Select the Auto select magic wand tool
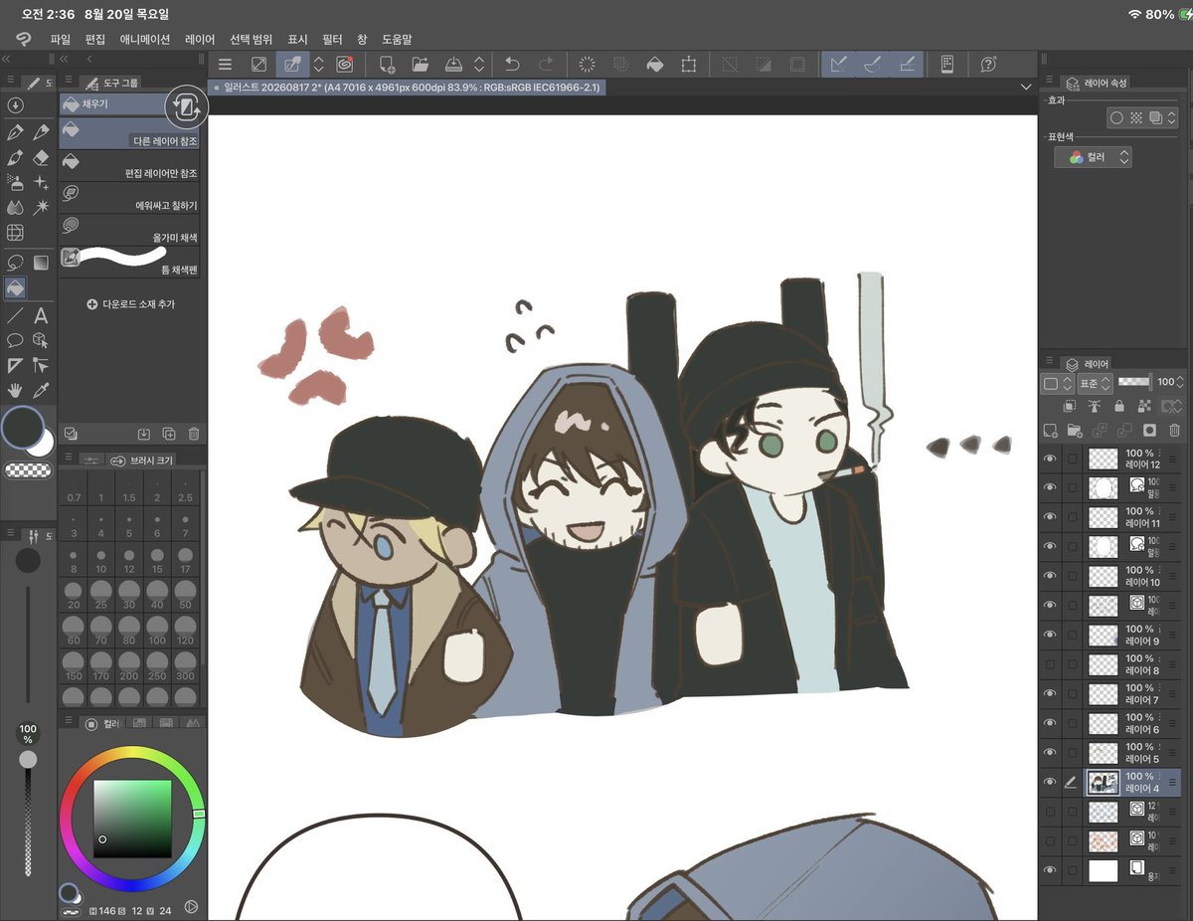Image resolution: width=1193 pixels, height=921 pixels. 41,208
